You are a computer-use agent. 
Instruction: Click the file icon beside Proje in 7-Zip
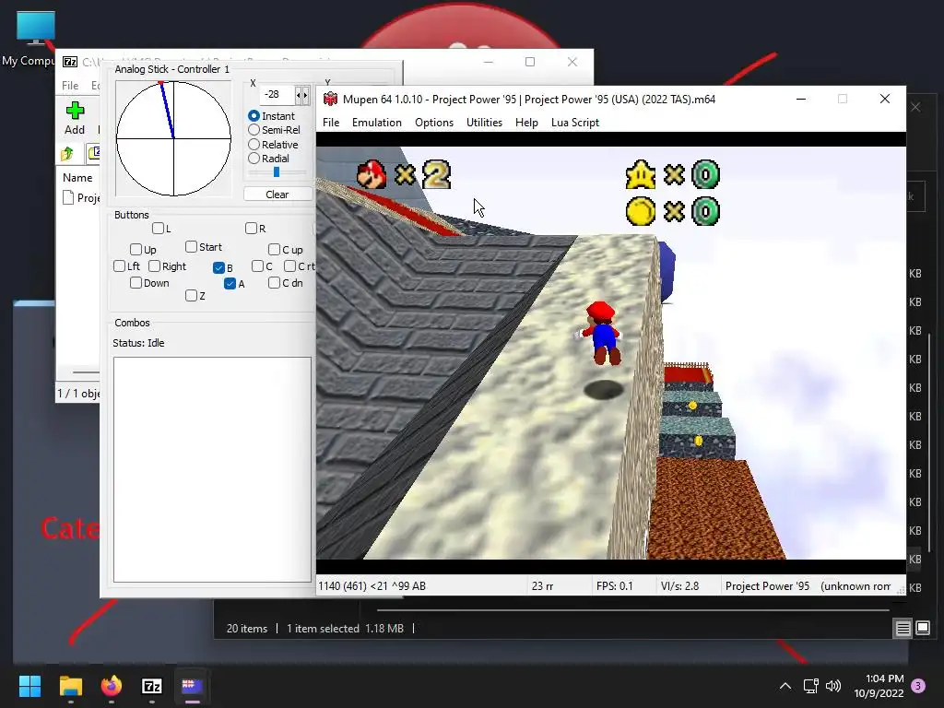[x=68, y=197]
